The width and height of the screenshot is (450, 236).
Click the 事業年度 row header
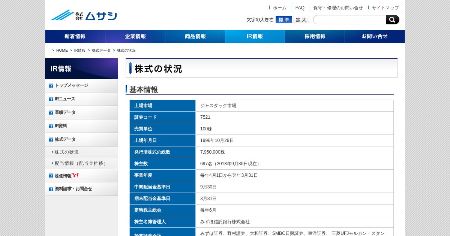(162, 175)
